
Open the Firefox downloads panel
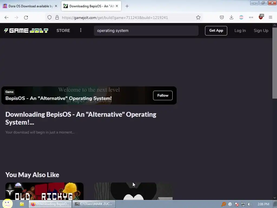(232, 17)
